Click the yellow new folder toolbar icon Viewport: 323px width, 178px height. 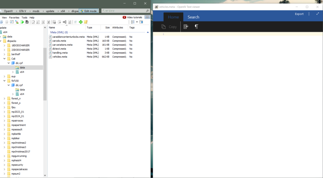click(x=86, y=22)
